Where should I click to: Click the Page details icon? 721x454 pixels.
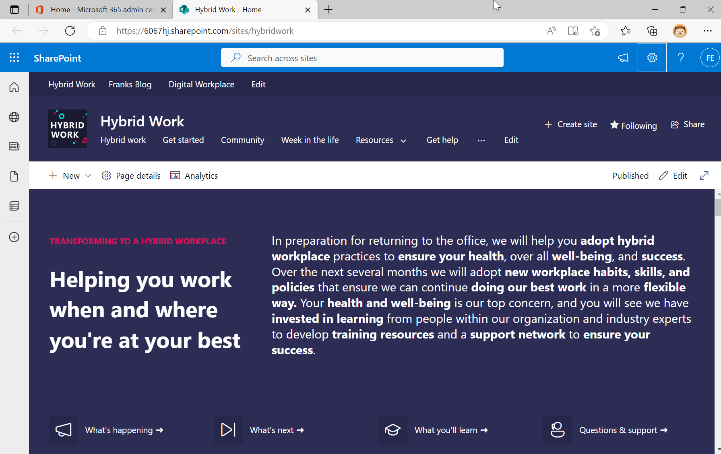[x=106, y=175]
